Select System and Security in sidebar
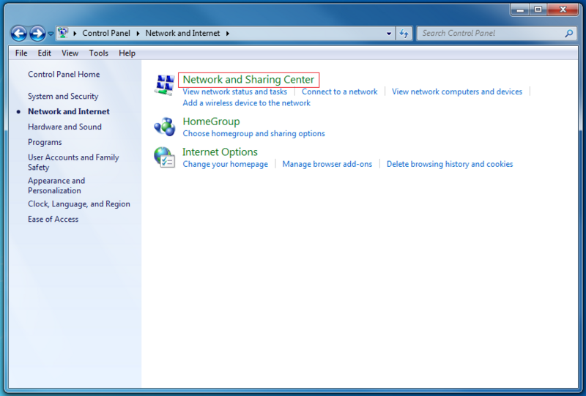The image size is (586, 396). click(63, 97)
